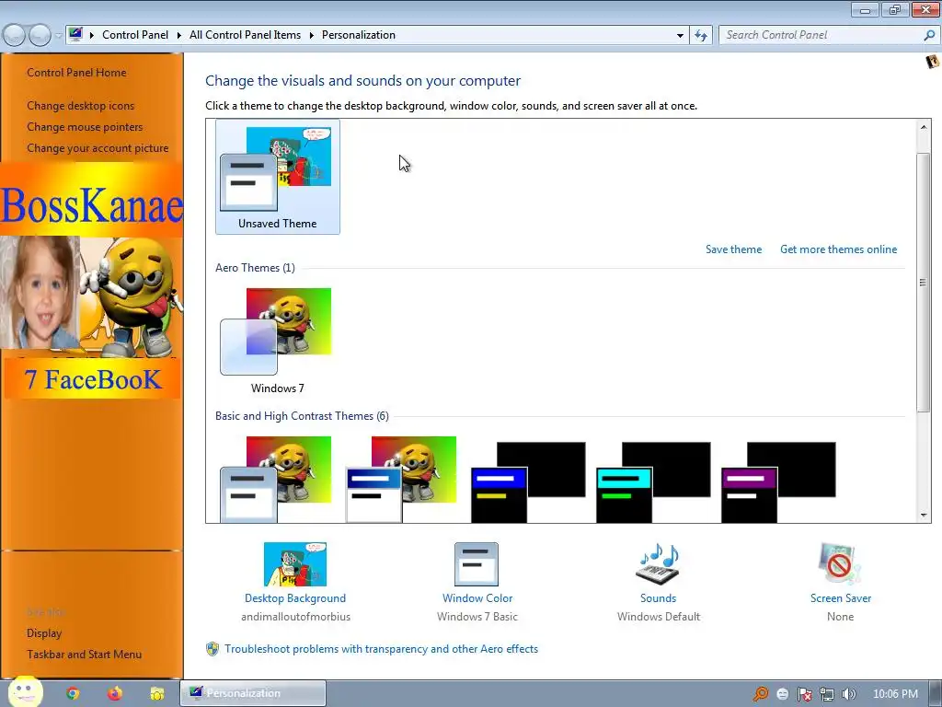Click the Sounds link text
This screenshot has height=707, width=942.
(658, 598)
